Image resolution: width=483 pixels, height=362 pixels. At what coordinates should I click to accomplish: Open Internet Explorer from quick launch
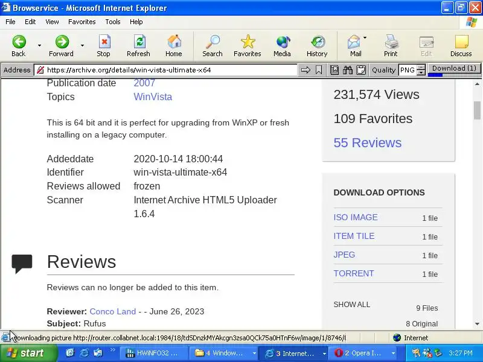[x=84, y=353]
